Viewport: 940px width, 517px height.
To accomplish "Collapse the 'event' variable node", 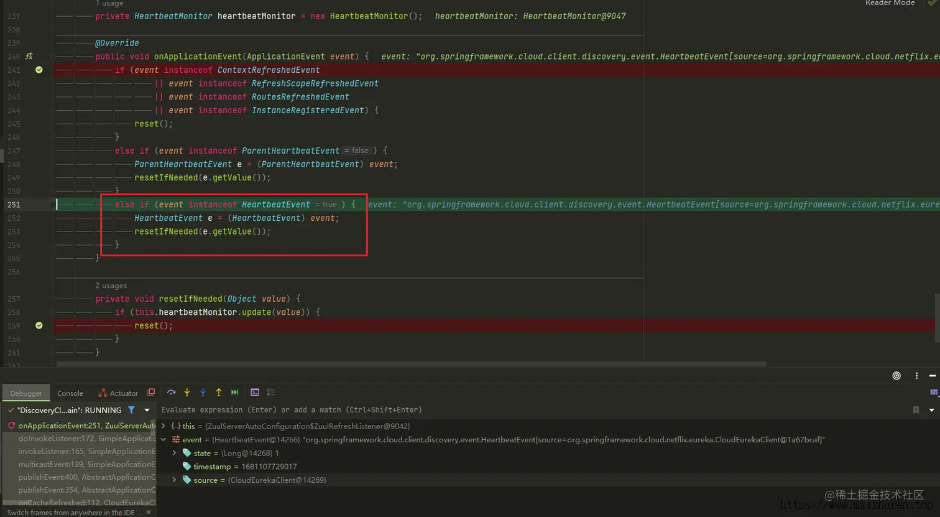I will pyautogui.click(x=164, y=439).
